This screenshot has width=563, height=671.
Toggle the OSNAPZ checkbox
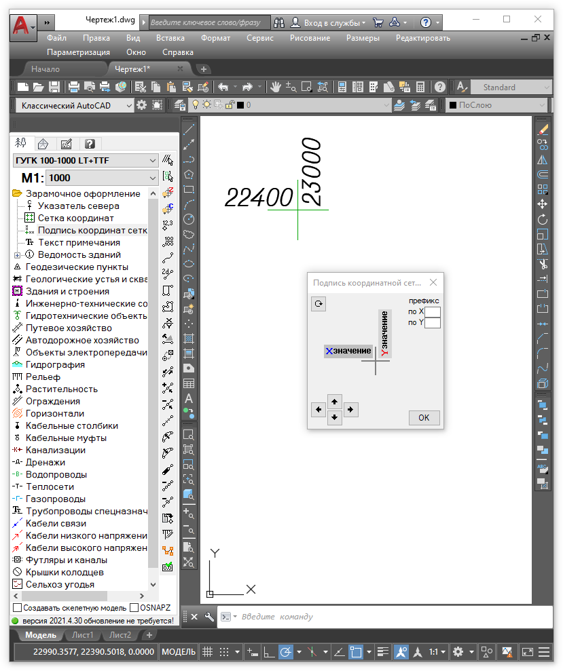click(x=134, y=608)
